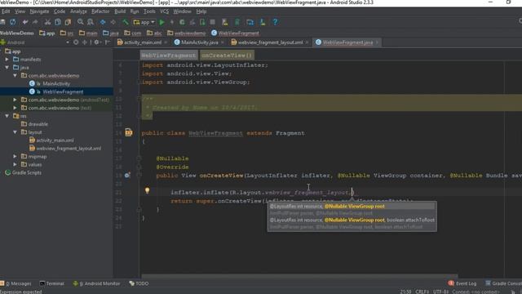Select activity_main.xml in layout folder
Image resolution: width=522 pixels, height=294 pixels.
point(55,140)
